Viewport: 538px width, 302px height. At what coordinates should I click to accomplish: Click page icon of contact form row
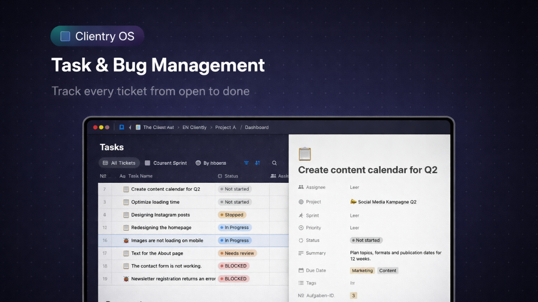(x=126, y=266)
